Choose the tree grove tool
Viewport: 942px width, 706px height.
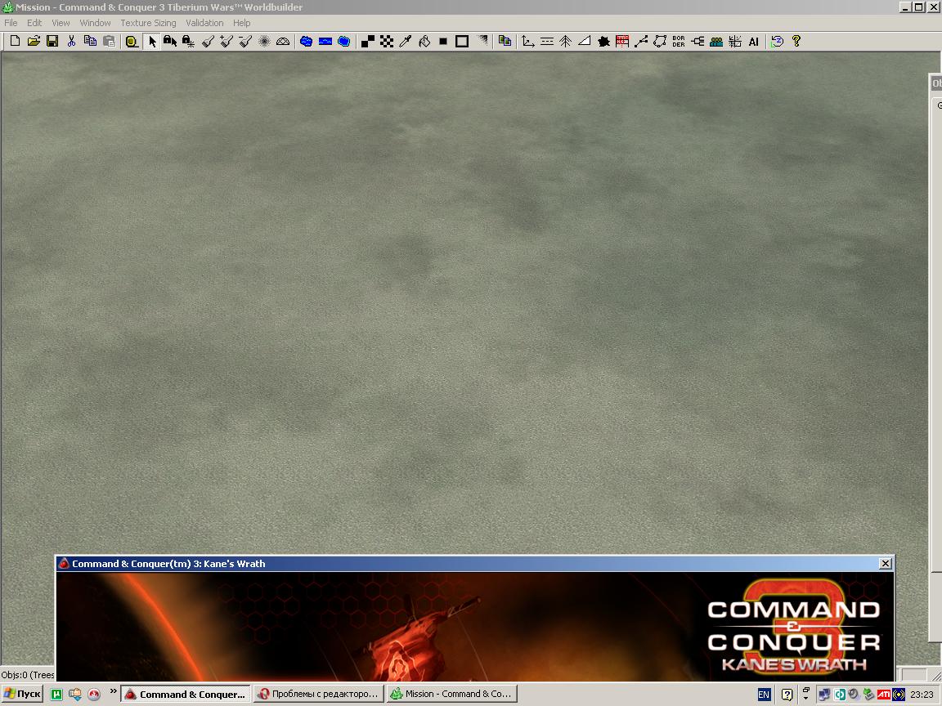pyautogui.click(x=565, y=41)
